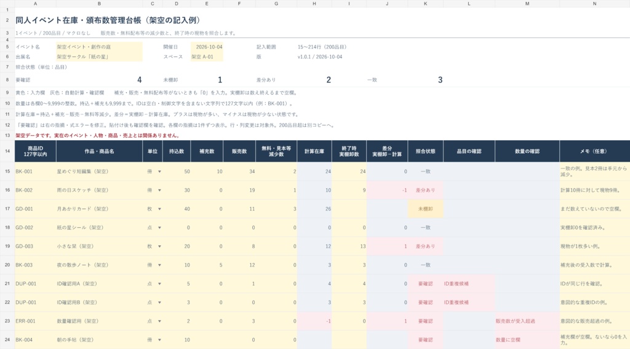Select column G header
This screenshot has width=630, height=349.
click(276, 4)
